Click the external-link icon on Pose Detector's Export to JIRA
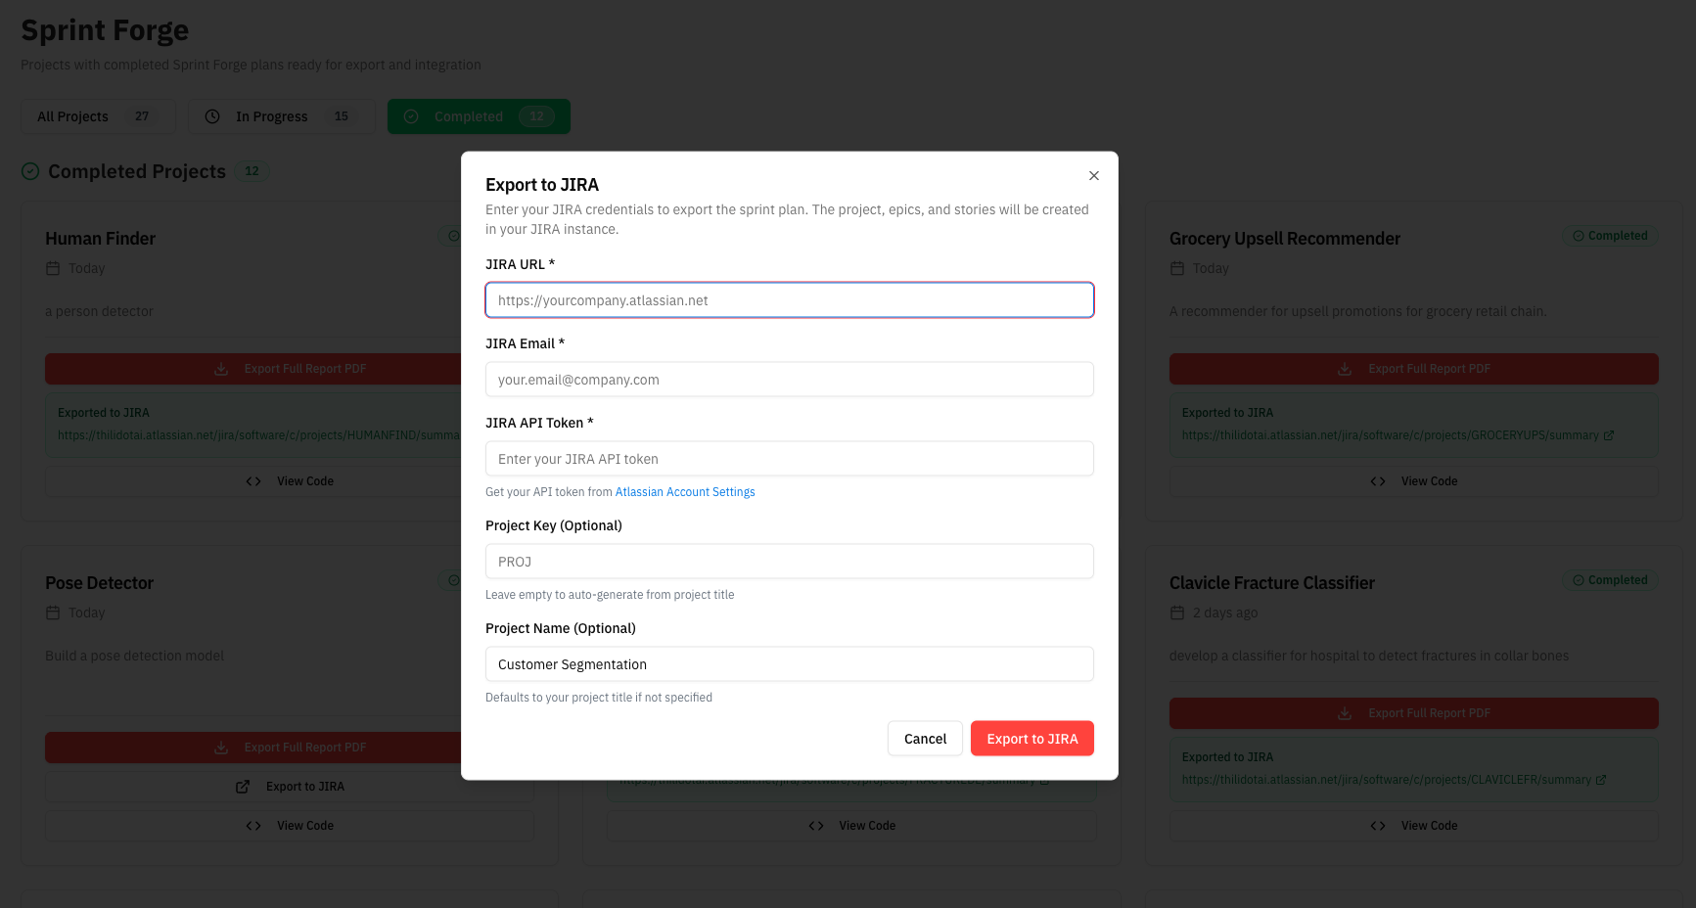This screenshot has height=908, width=1696. pyautogui.click(x=242, y=786)
